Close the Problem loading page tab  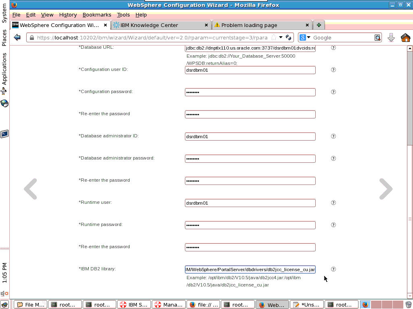coord(307,25)
